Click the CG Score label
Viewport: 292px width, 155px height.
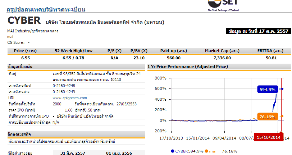pyautogui.click(x=16, y=42)
